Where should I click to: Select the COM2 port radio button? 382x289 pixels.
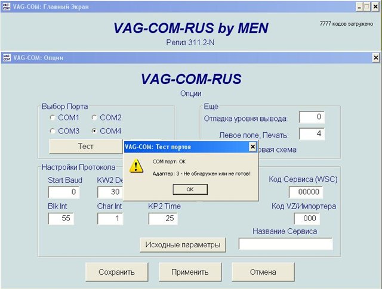click(94, 118)
